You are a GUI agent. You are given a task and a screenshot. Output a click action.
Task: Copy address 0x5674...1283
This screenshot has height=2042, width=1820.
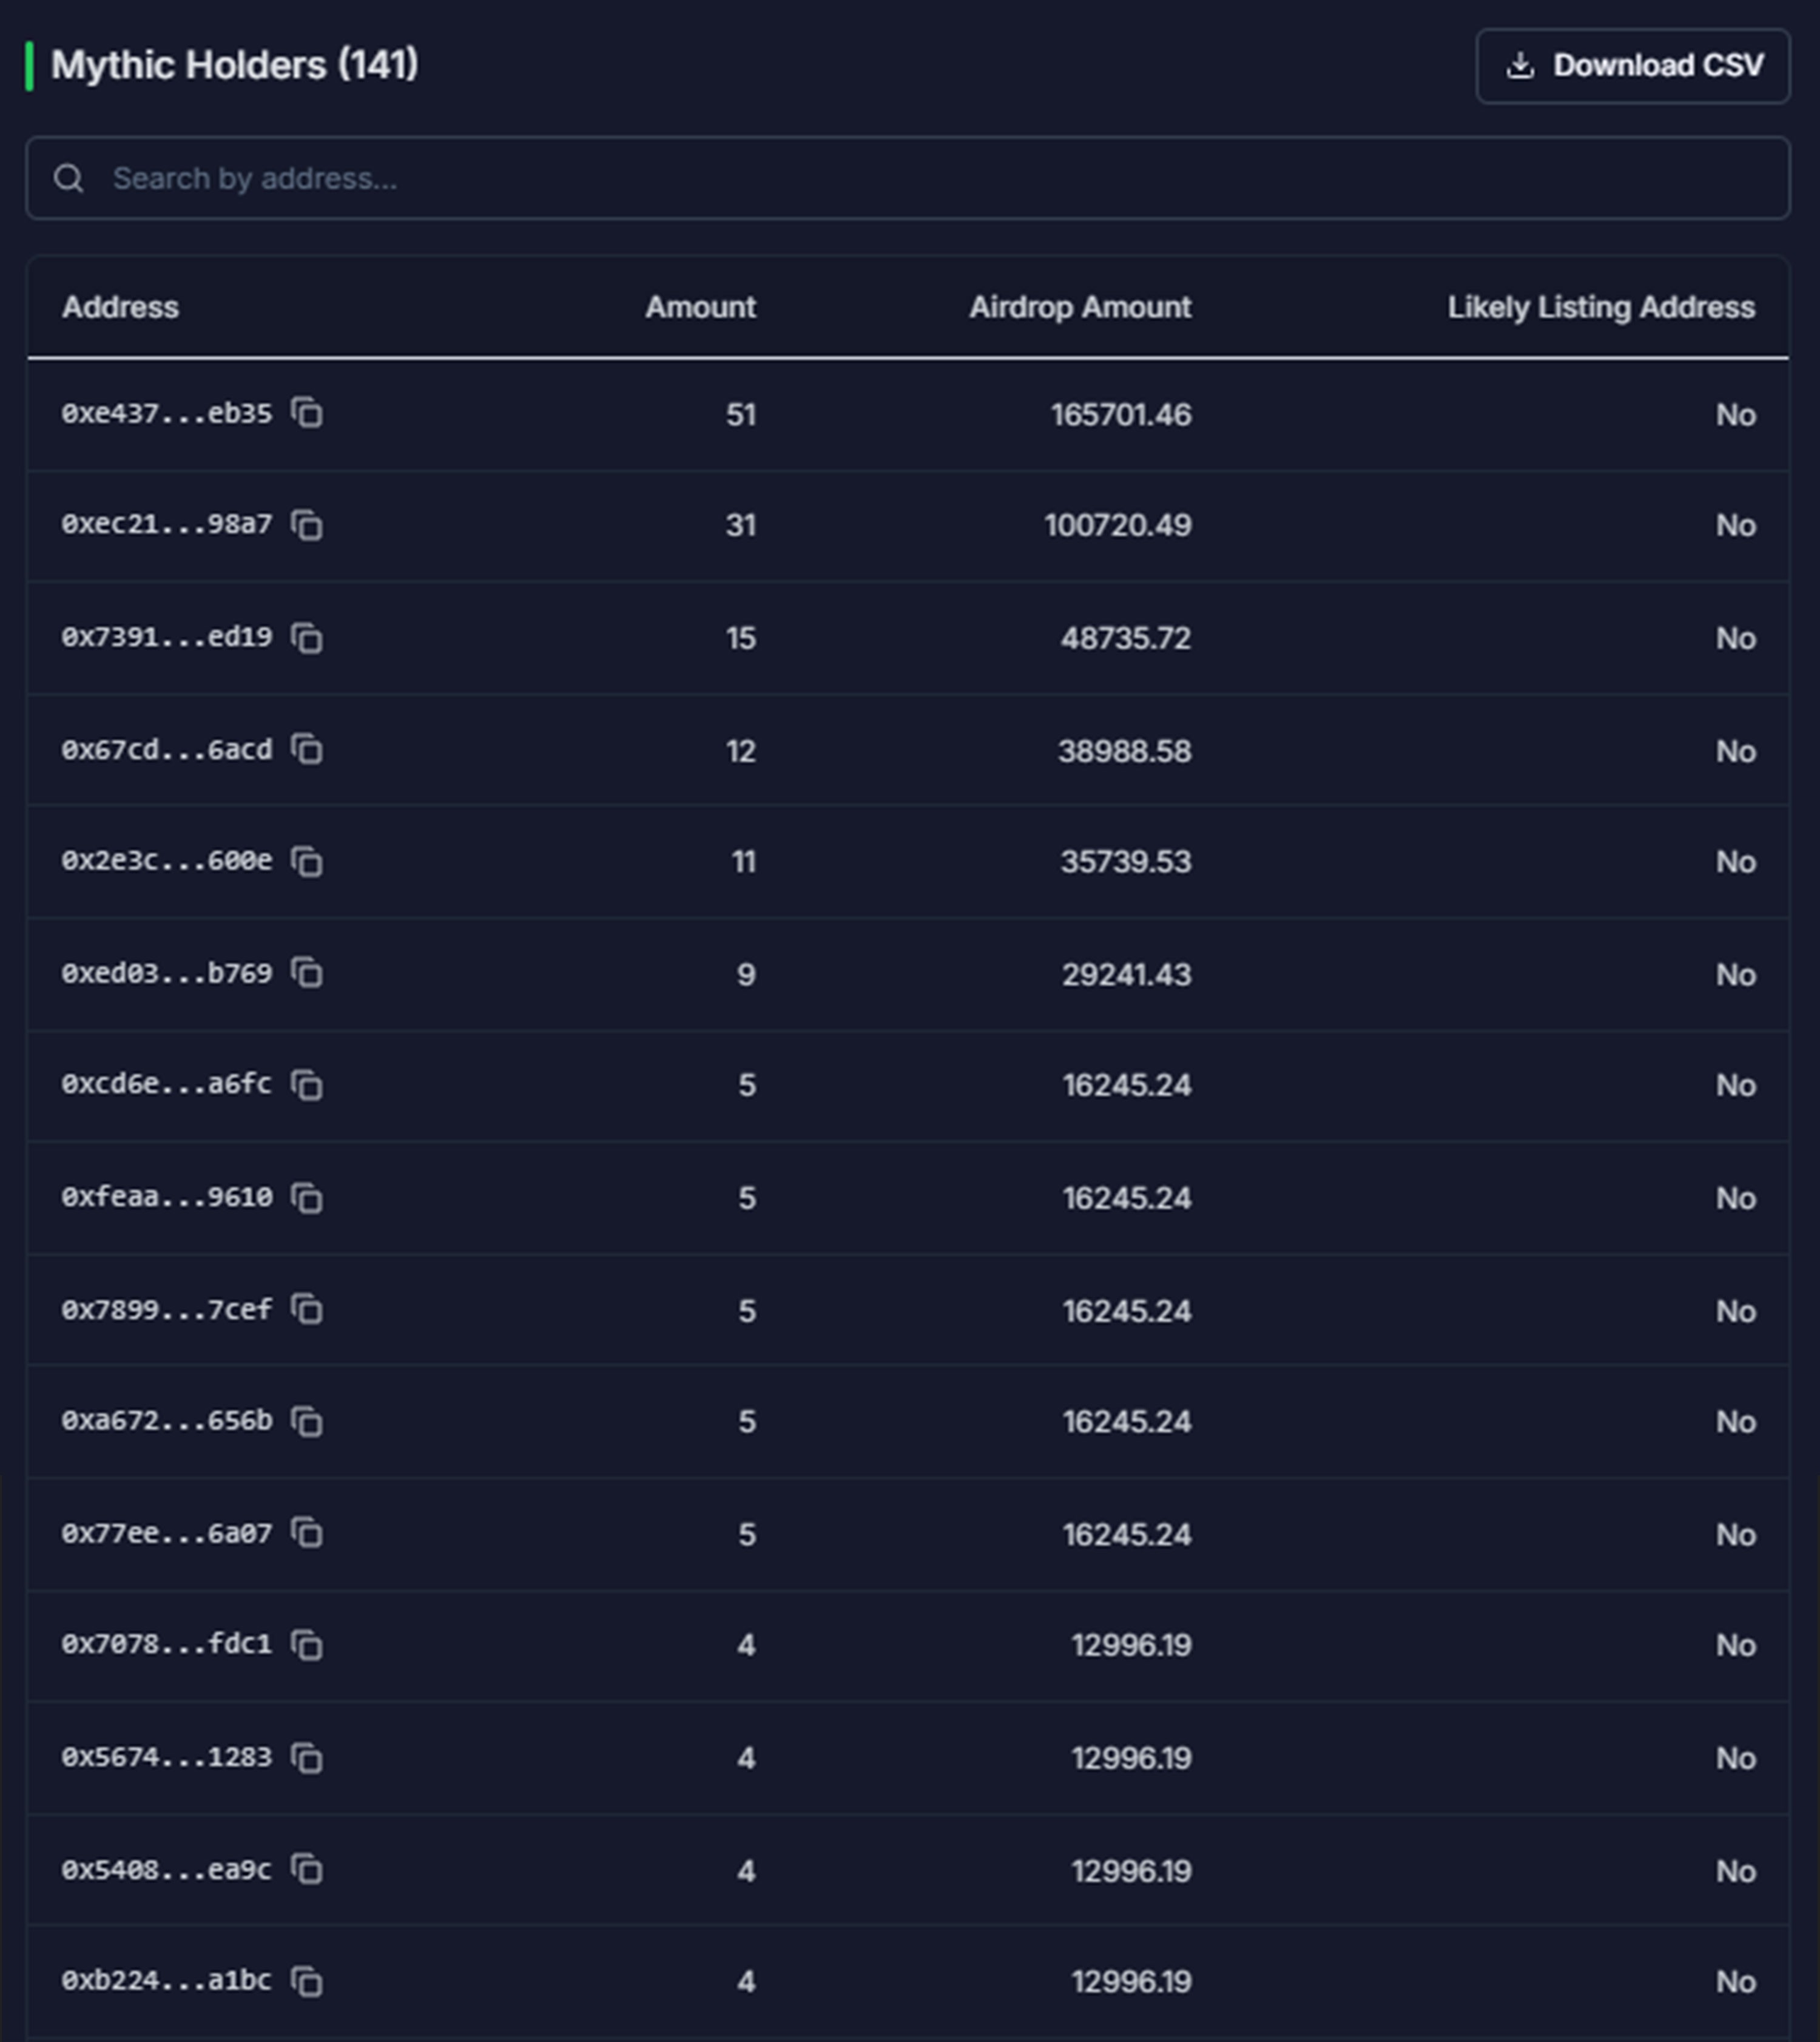pos(307,1757)
